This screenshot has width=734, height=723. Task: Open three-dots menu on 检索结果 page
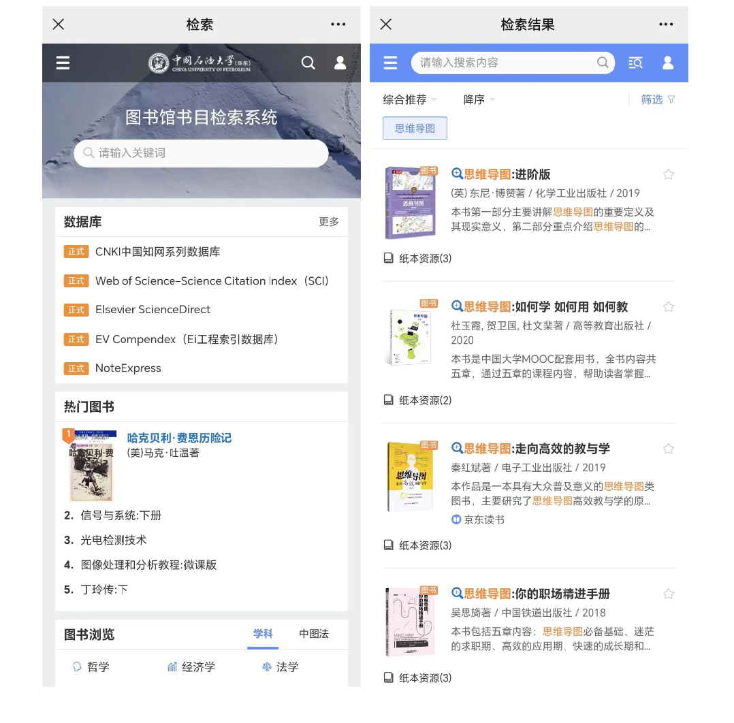pos(666,25)
